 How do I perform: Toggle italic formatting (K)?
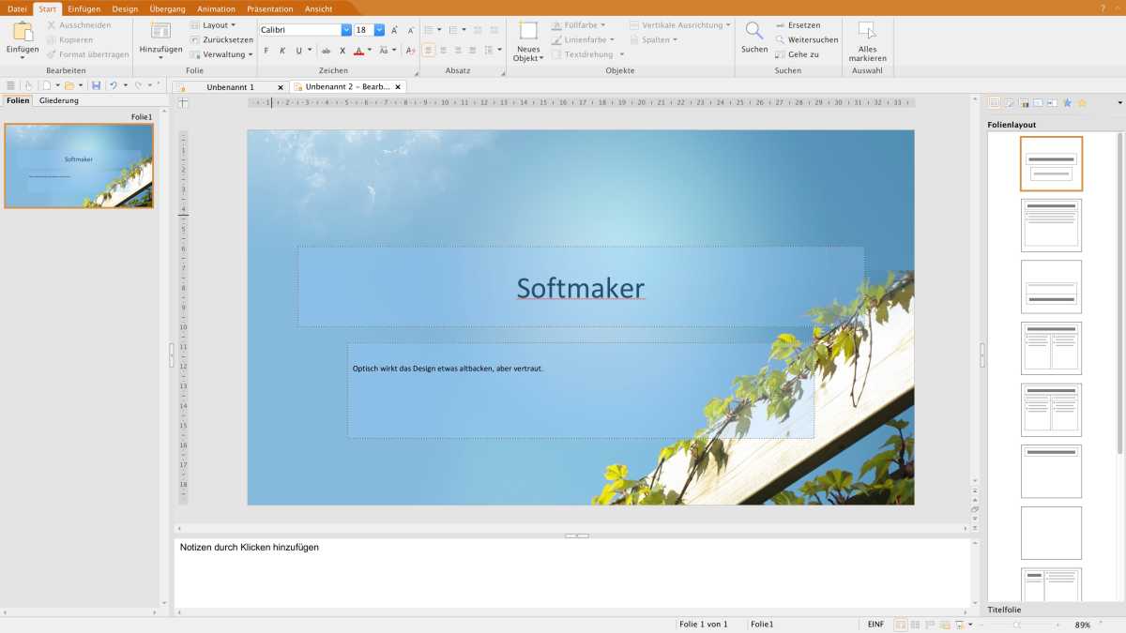click(x=282, y=51)
